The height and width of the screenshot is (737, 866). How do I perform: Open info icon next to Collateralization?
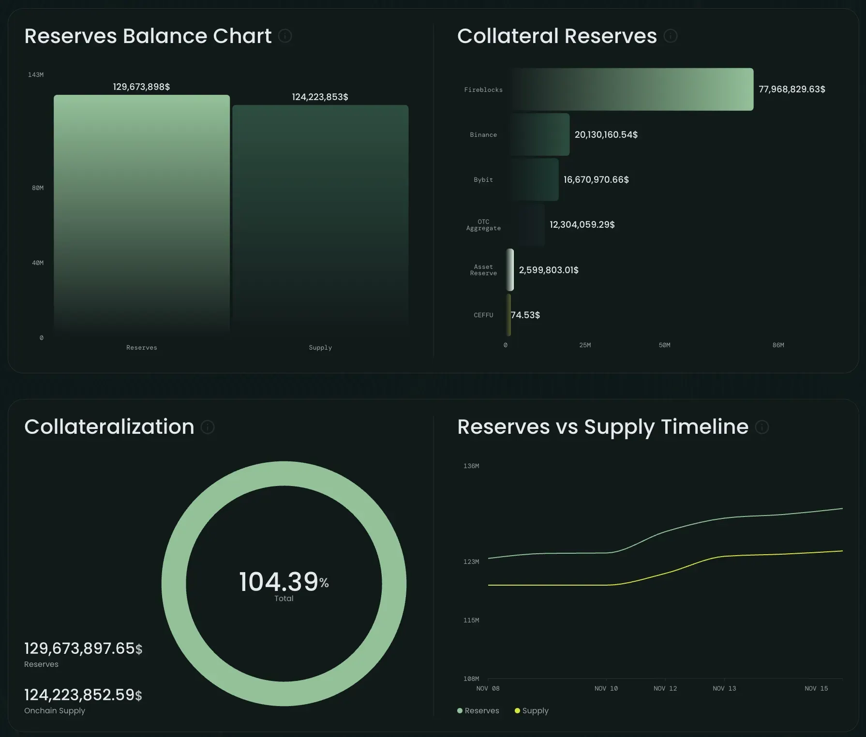[x=208, y=427]
